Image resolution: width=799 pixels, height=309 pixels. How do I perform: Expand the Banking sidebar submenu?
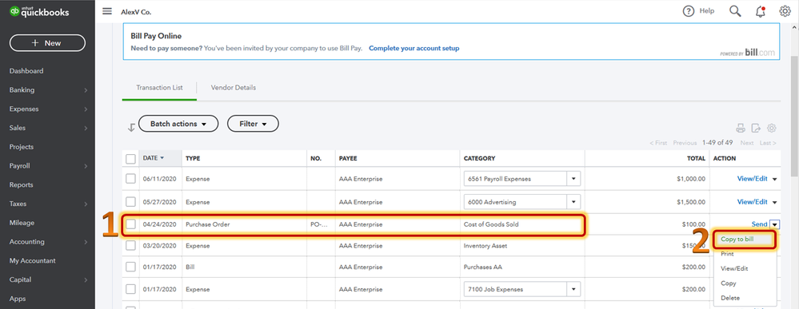point(86,90)
